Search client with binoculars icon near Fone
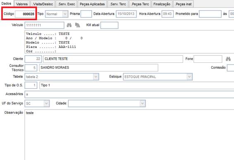 click(x=228, y=59)
